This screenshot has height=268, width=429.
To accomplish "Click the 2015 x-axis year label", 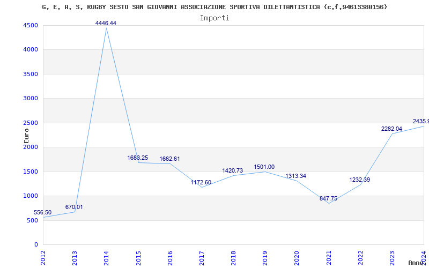I will [x=138, y=258].
